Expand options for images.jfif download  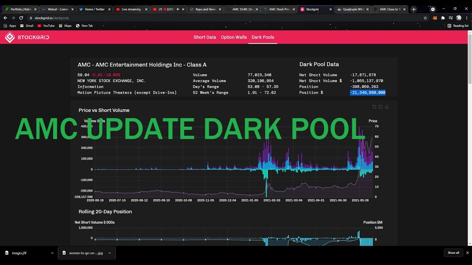point(52,253)
